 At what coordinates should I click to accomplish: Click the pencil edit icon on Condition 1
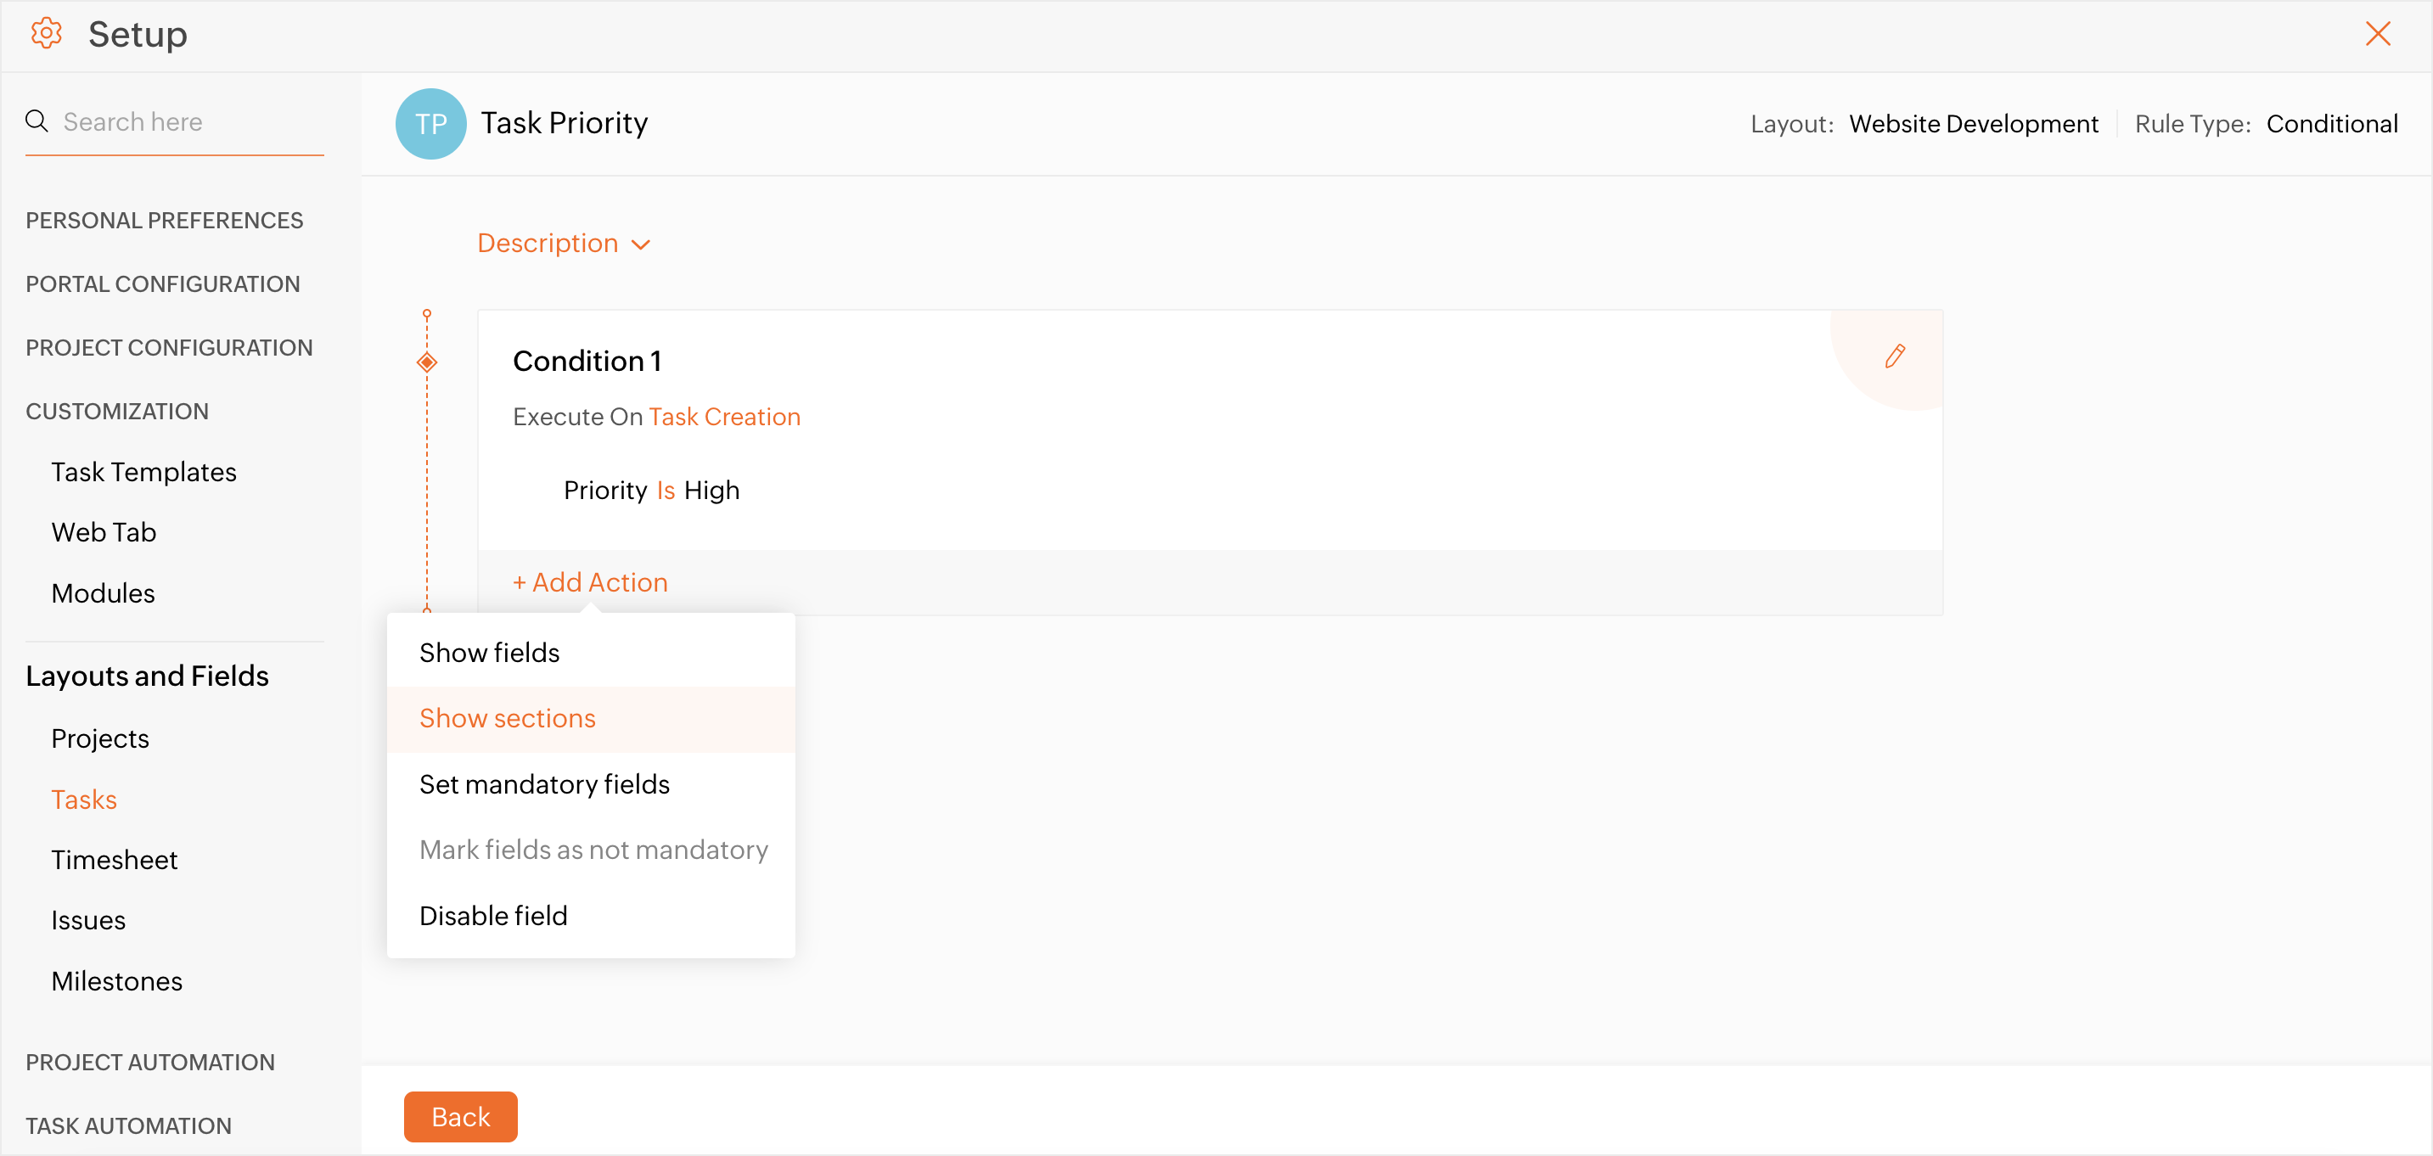click(x=1894, y=356)
